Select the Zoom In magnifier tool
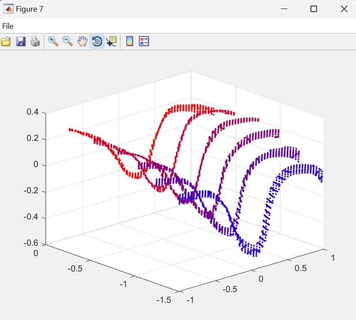The width and height of the screenshot is (356, 320). pyautogui.click(x=53, y=41)
